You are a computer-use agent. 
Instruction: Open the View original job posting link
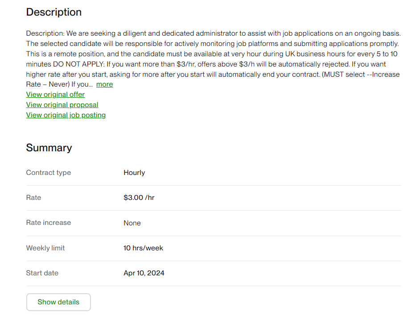[66, 115]
